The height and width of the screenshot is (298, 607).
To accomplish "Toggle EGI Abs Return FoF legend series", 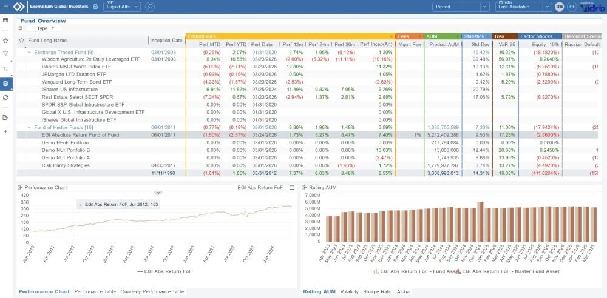I will [155, 271].
